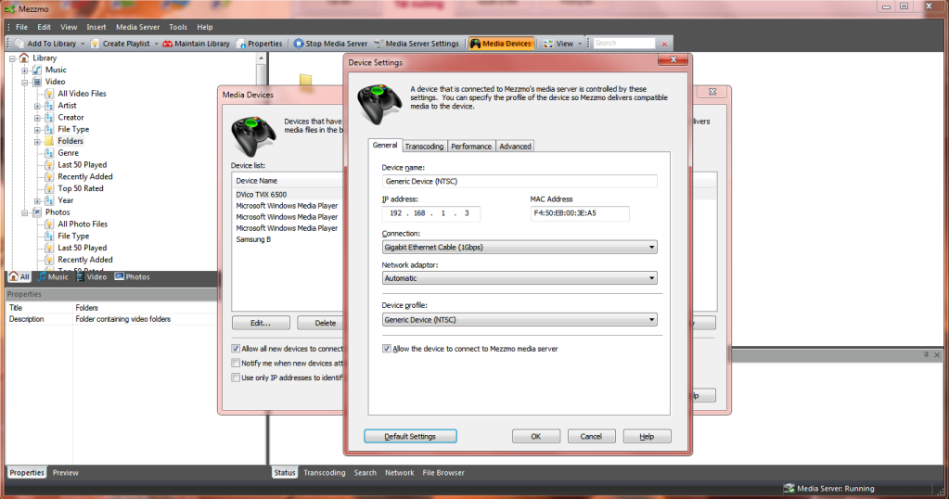The height and width of the screenshot is (499, 949).
Task: Clear search with the red X icon
Action: (664, 44)
